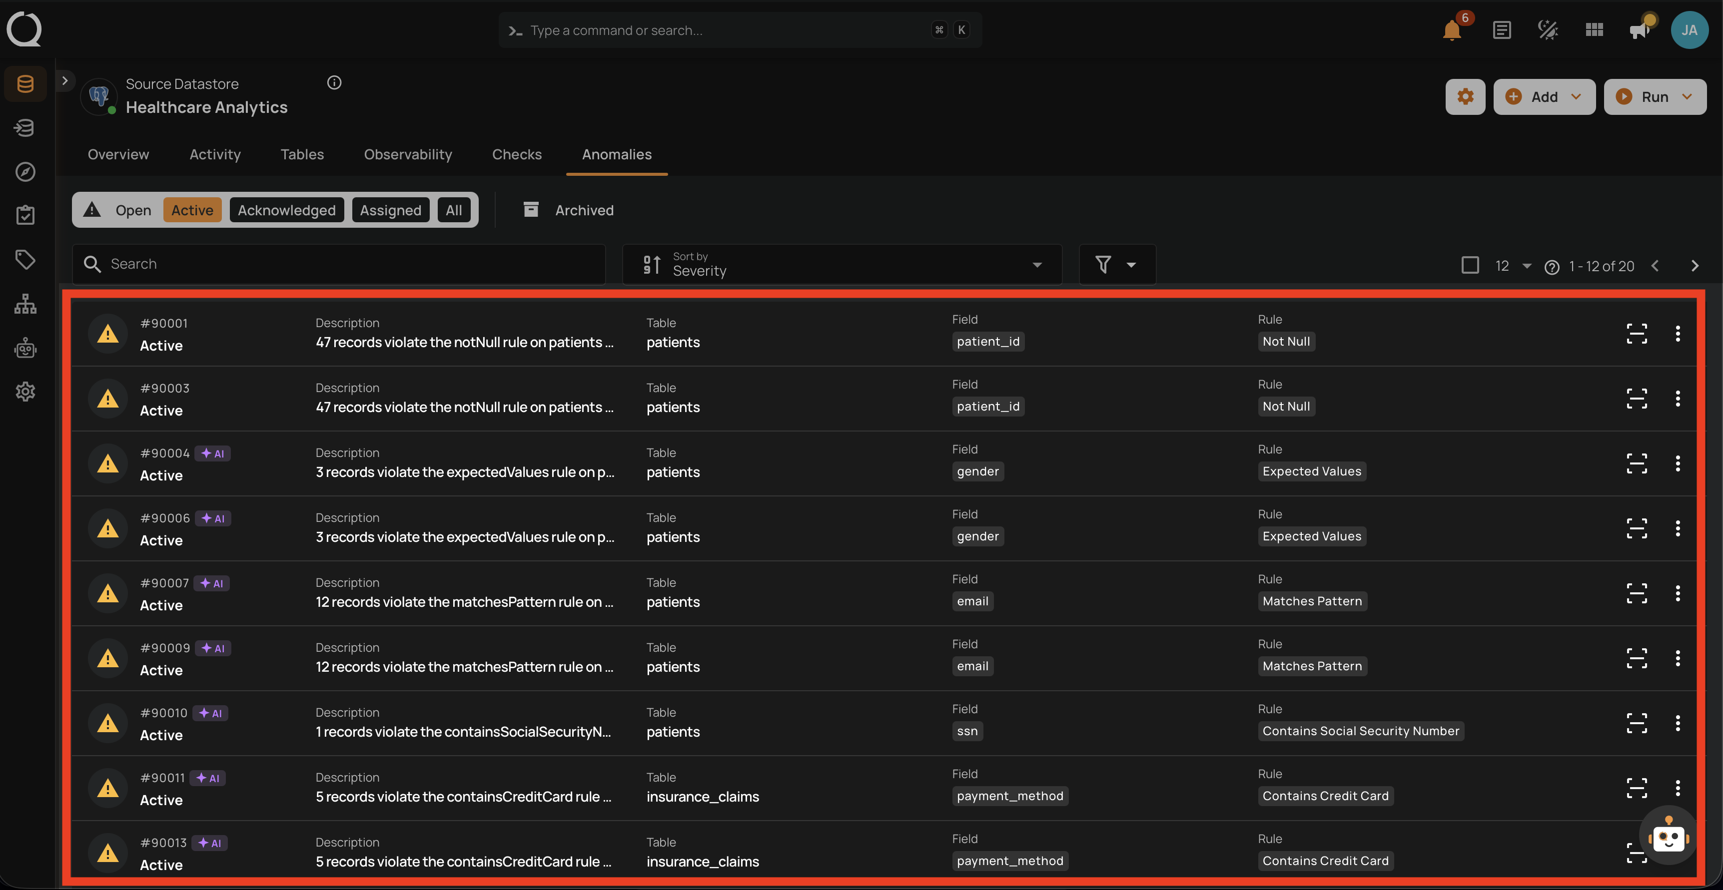Click the magic wand icon in top bar
Screen dimensions: 1723x890
[1548, 30]
